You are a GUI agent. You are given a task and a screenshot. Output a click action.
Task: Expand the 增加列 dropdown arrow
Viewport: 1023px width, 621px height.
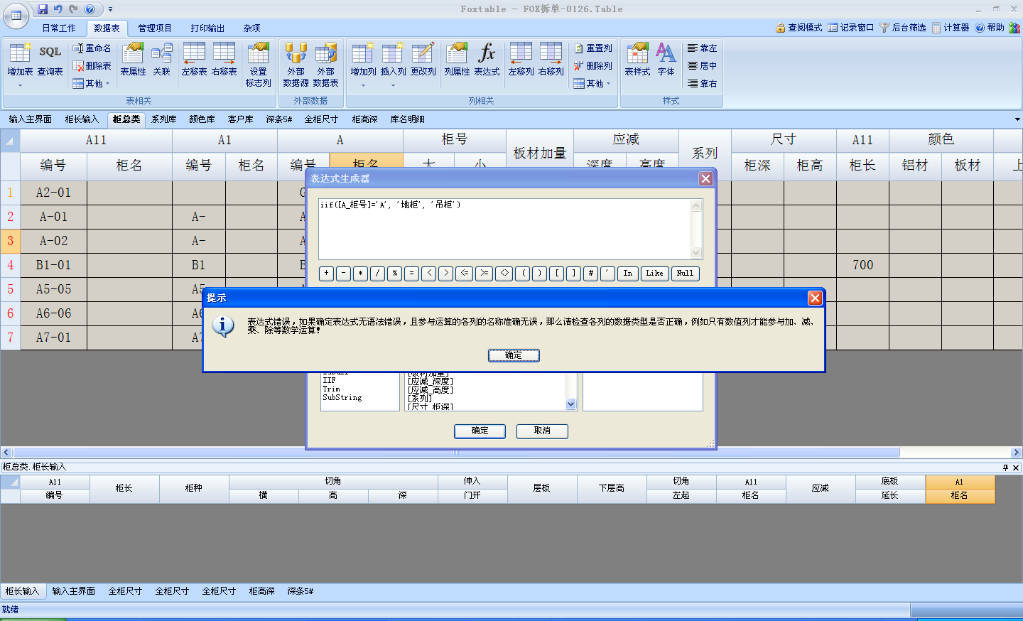click(x=363, y=85)
